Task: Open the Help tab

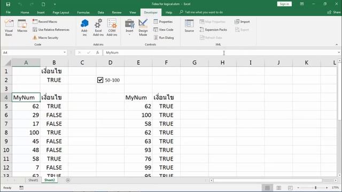Action: [169, 12]
